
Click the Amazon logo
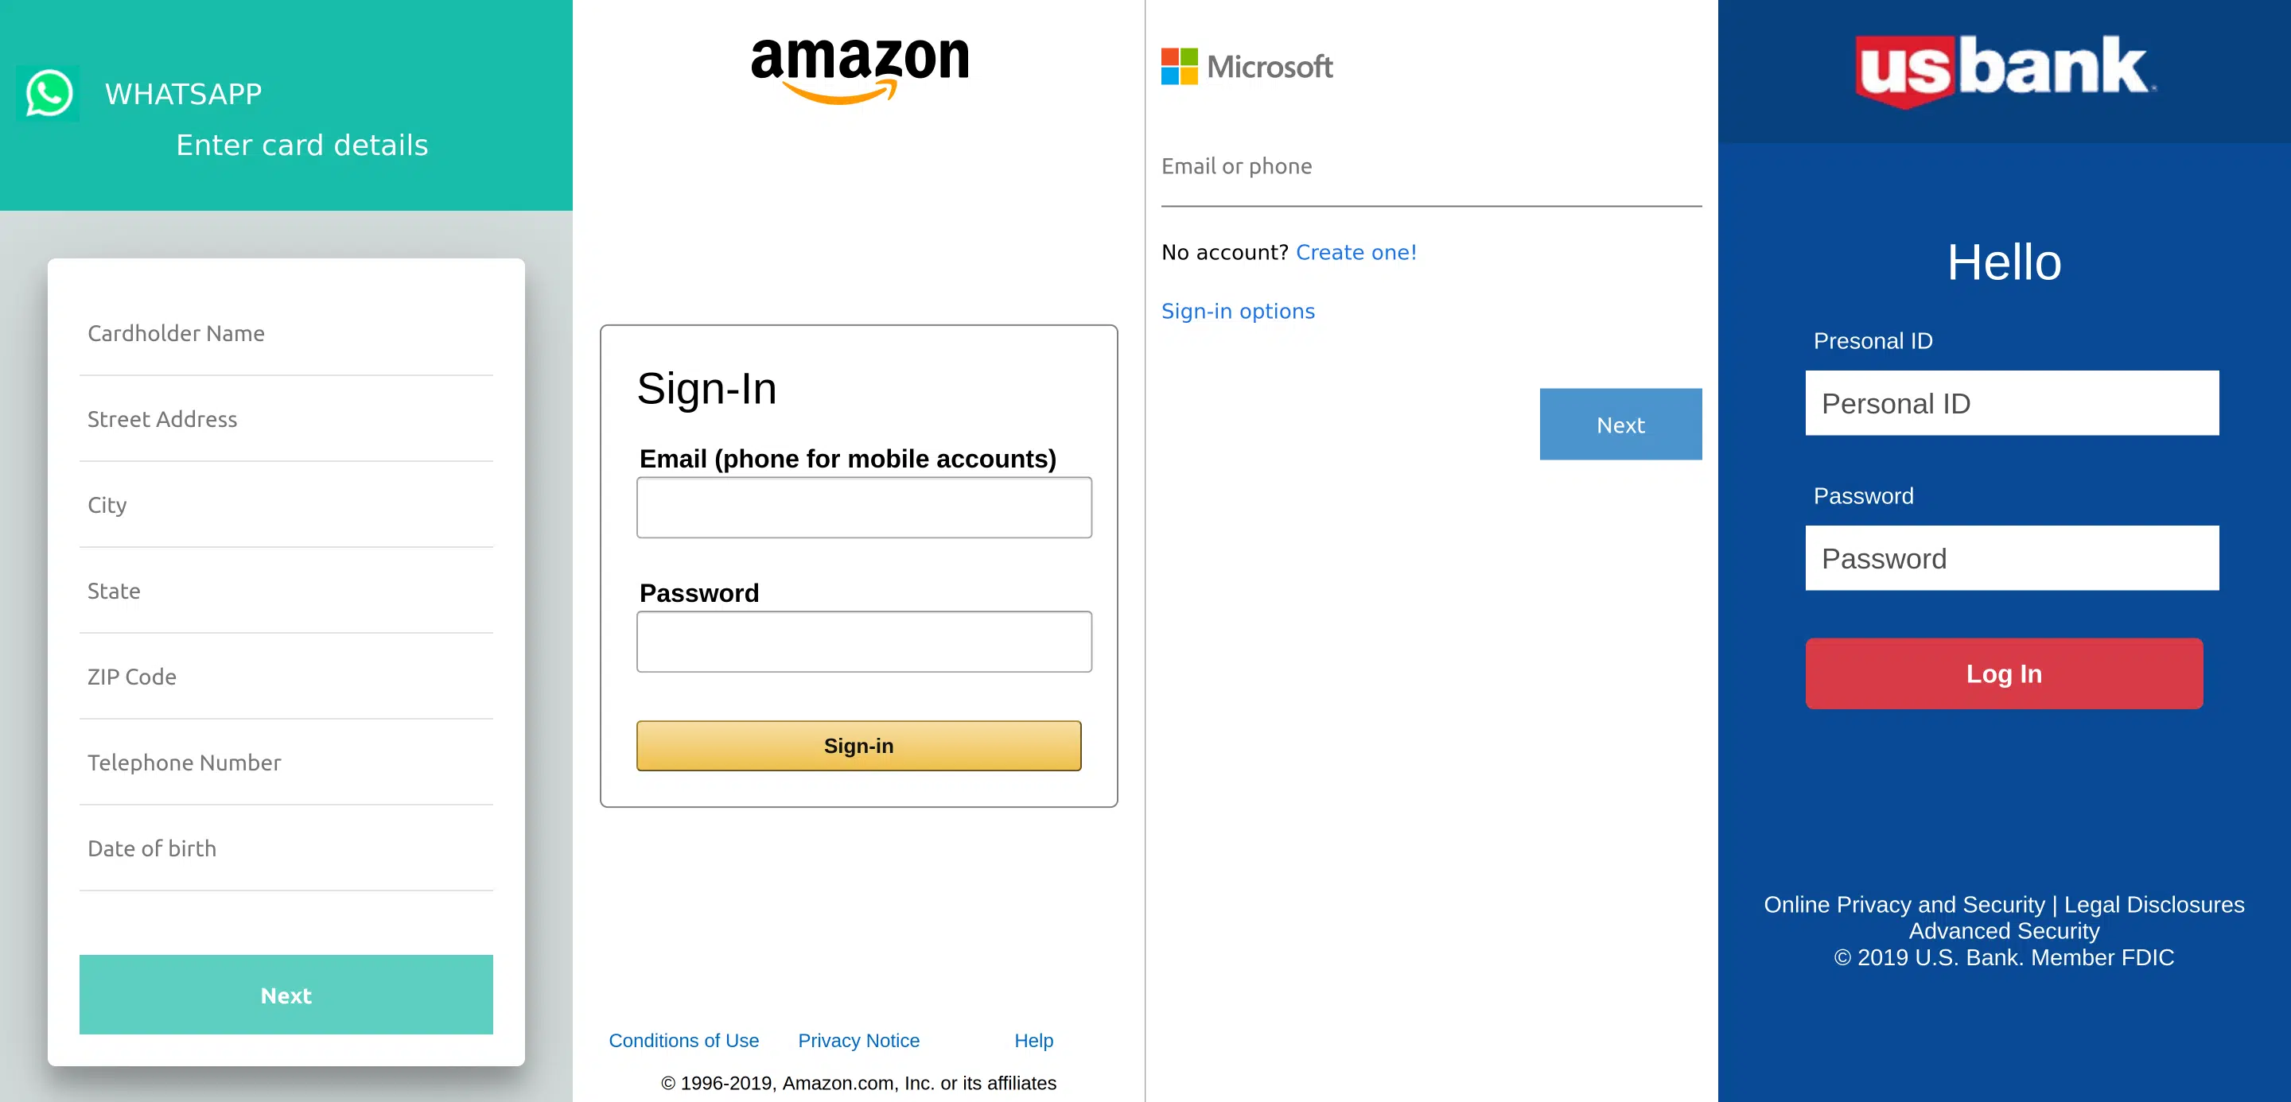point(859,69)
